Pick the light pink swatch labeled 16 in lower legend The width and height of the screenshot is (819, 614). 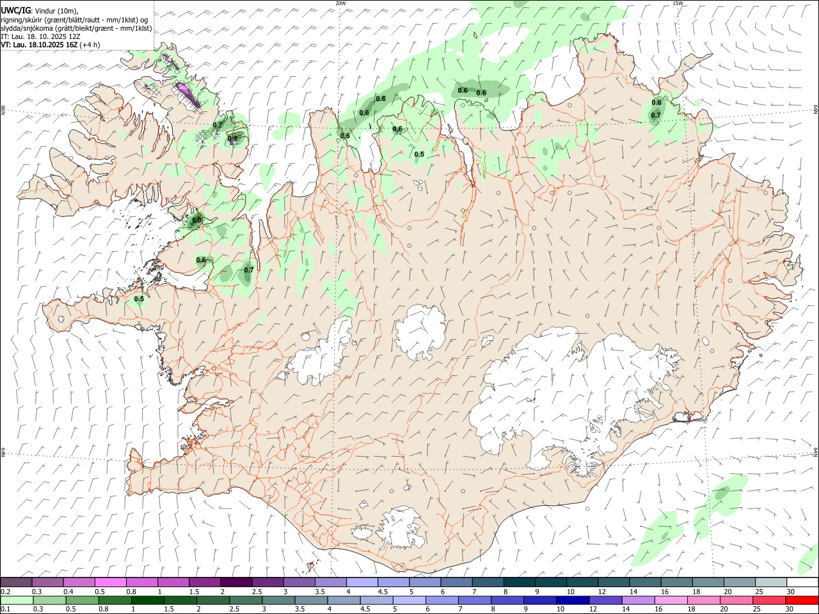click(671, 600)
